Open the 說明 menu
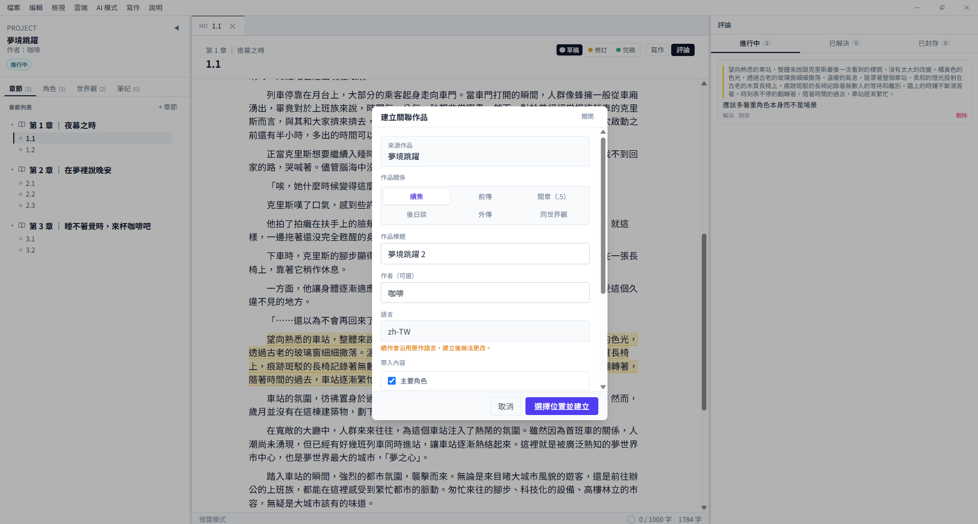Viewport: 978px width, 524px height. [155, 8]
